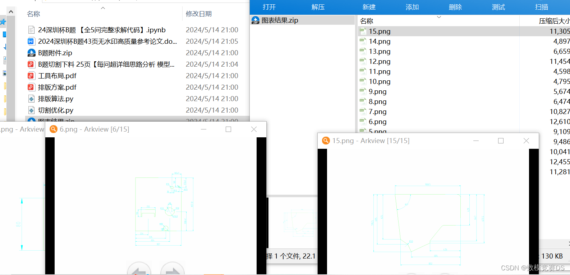Select 切割优化.py in file list
The width and height of the screenshot is (570, 275).
tap(56, 110)
